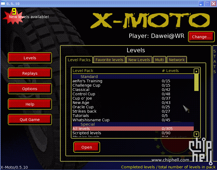Click the 0/48 count for Control Cup
Screen dimensions: 217x170
click(166, 94)
